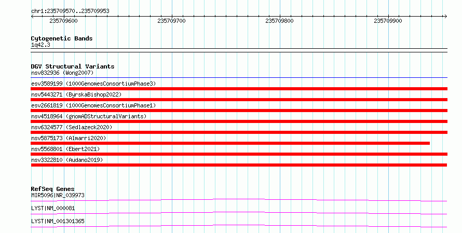Open variant nsv6324577 (Sedlazeck2020) label
Image resolution: width=462 pixels, height=233 pixels.
[72, 127]
